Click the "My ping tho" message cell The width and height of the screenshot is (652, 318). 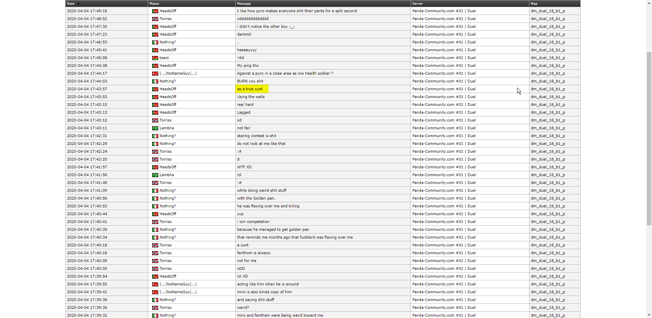click(248, 66)
